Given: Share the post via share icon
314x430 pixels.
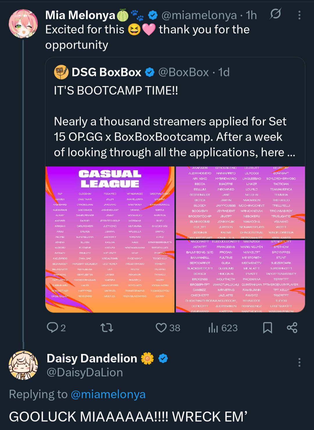Looking at the screenshot, I should (x=292, y=328).
